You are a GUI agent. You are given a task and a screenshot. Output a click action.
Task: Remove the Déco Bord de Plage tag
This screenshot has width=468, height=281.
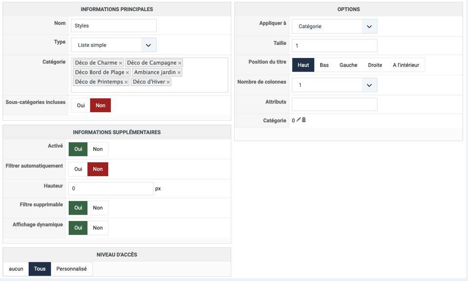click(x=127, y=73)
